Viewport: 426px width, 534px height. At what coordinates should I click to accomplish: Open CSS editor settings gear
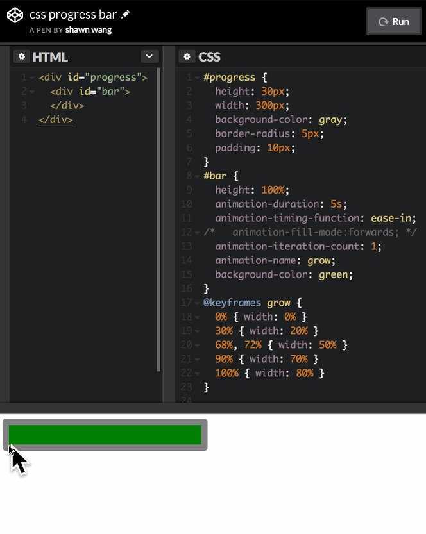187,56
